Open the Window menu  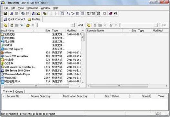coord(45,8)
